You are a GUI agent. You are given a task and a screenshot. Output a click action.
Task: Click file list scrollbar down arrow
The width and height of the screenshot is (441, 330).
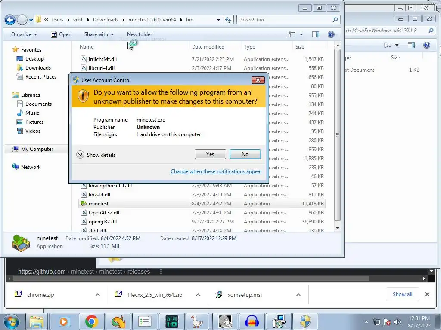pos(338,228)
